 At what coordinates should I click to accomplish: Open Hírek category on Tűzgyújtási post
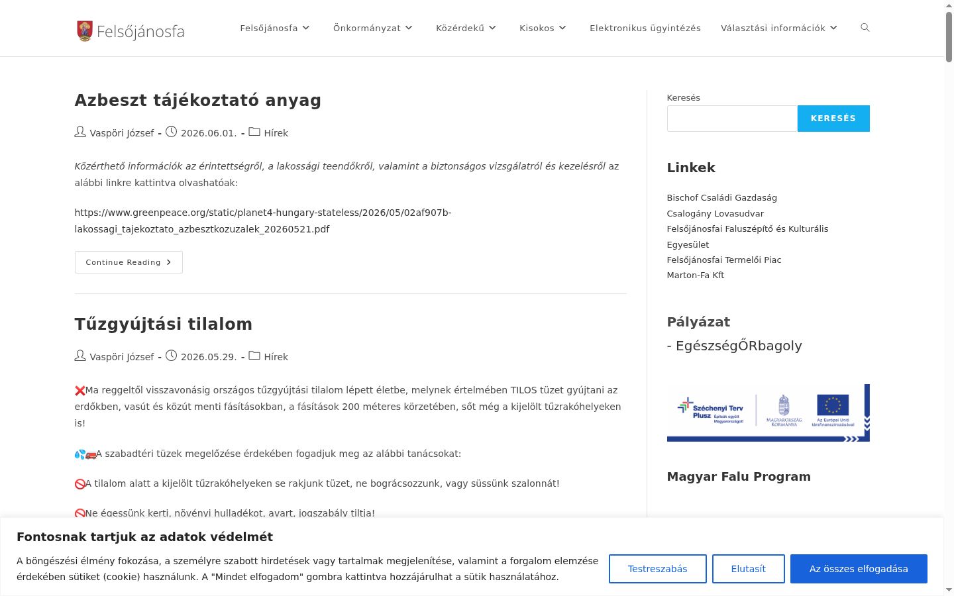pyautogui.click(x=276, y=357)
